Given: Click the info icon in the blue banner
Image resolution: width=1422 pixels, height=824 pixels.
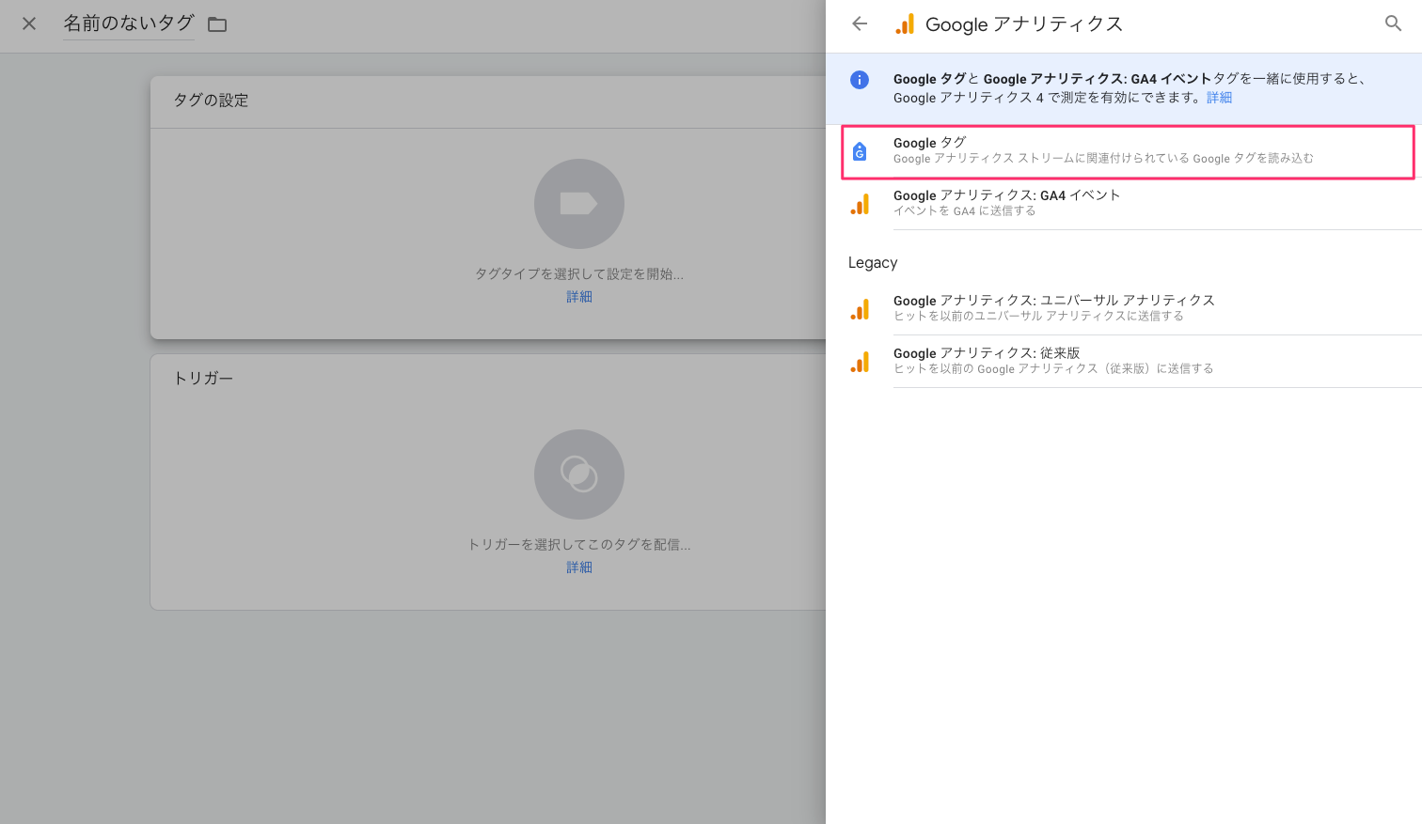Looking at the screenshot, I should [859, 80].
